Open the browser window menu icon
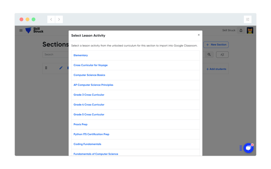Screen dimensions: 271x169 248,19
